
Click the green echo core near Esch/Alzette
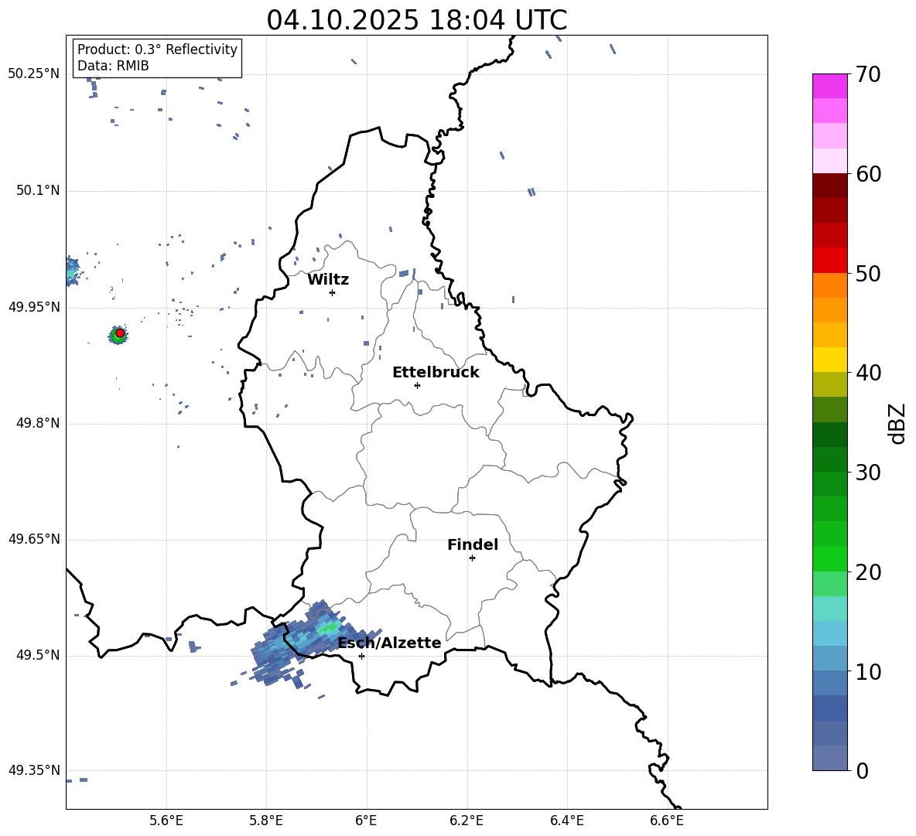(329, 628)
